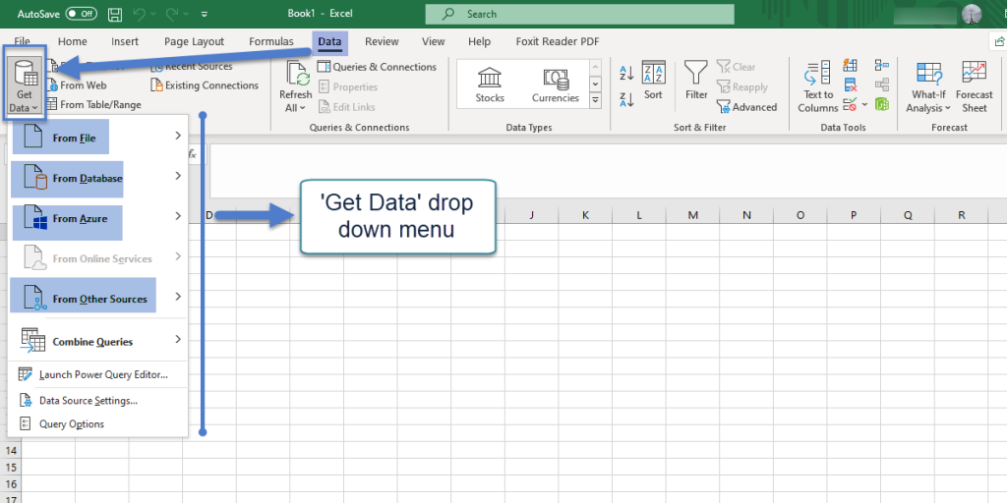Open Advanced filter options

coord(746,107)
